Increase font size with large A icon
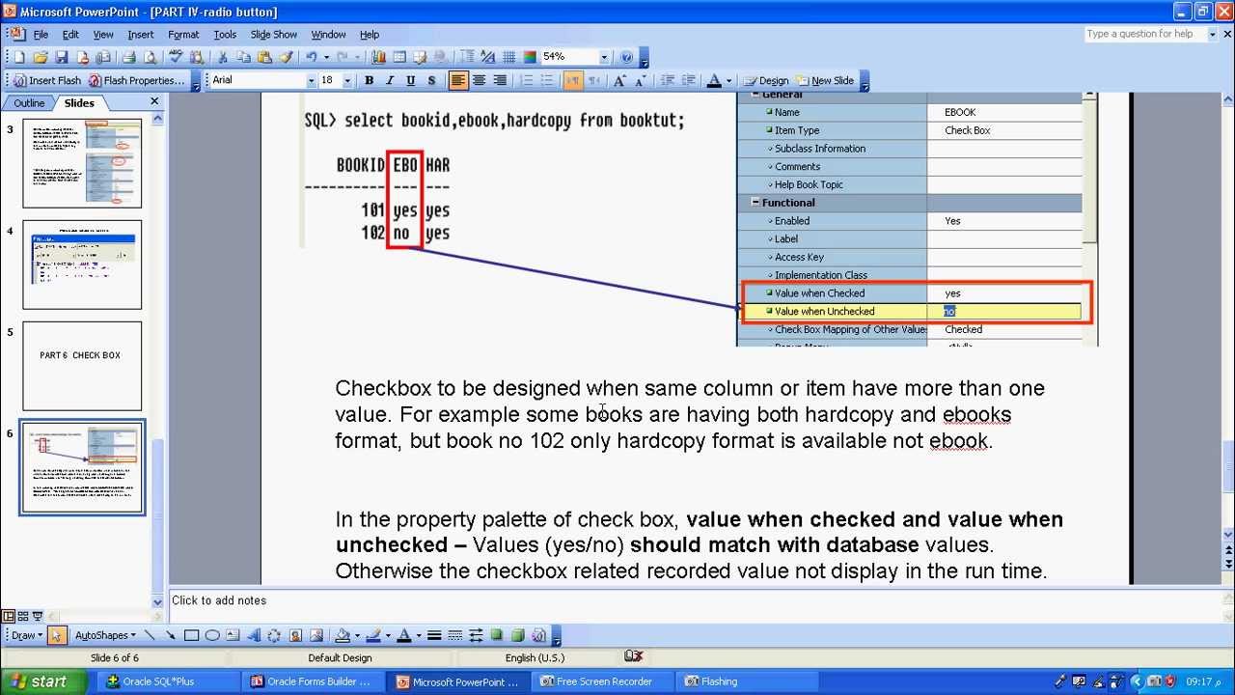 [x=619, y=80]
